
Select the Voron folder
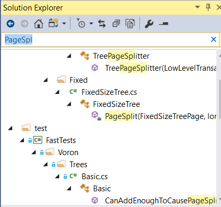(x=68, y=152)
